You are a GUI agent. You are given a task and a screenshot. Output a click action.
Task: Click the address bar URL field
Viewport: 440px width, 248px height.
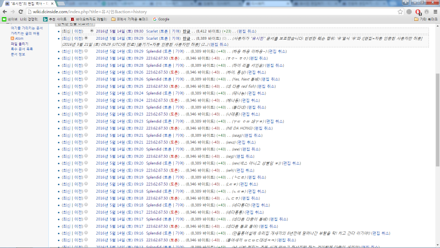[x=211, y=12]
